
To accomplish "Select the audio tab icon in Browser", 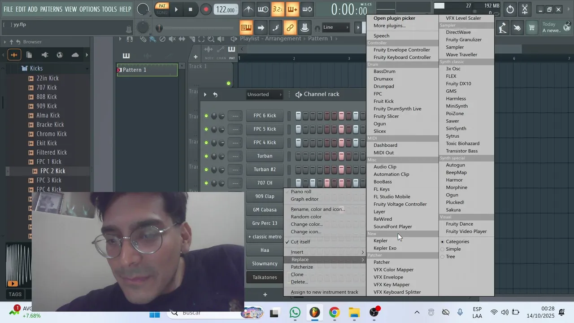I will pyautogui.click(x=14, y=55).
